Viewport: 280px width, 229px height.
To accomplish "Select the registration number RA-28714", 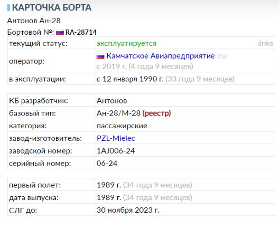I will click(x=81, y=32).
